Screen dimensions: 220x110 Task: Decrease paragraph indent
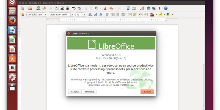[x=141, y=15]
